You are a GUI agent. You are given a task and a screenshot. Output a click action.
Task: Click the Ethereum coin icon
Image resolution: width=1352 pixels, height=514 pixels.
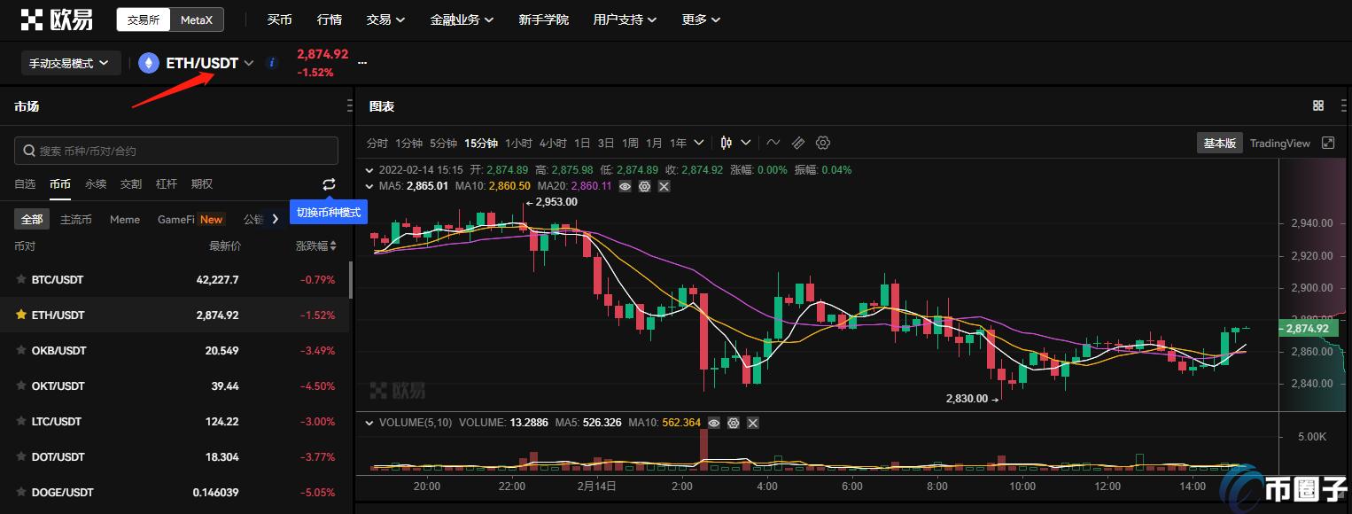coord(148,63)
